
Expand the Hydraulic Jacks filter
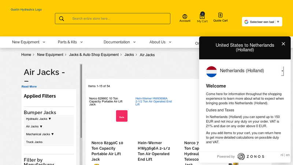tap(39, 119)
